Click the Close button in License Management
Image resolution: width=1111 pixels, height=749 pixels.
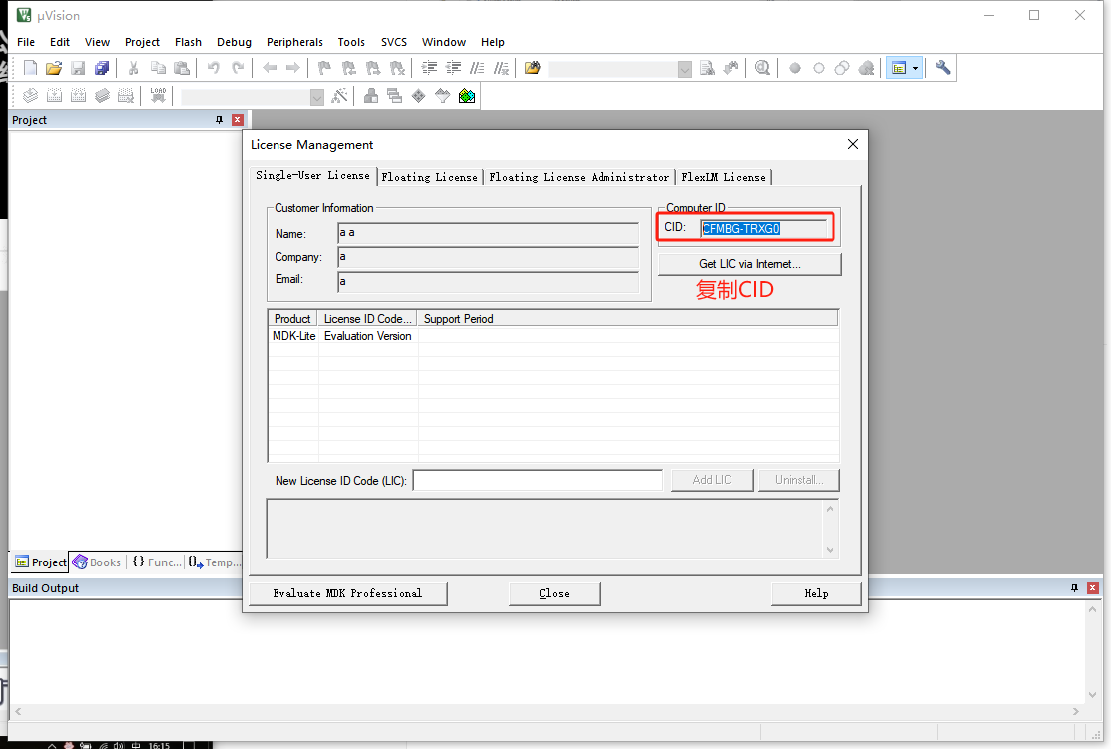554,593
